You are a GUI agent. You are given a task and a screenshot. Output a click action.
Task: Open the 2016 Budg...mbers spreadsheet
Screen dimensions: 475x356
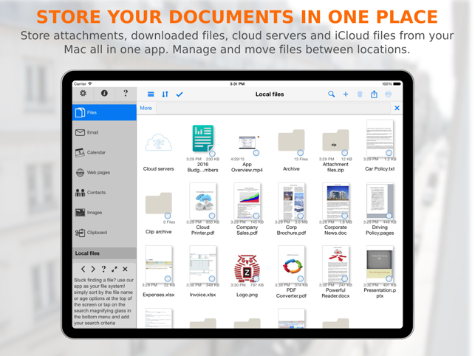pyautogui.click(x=202, y=148)
